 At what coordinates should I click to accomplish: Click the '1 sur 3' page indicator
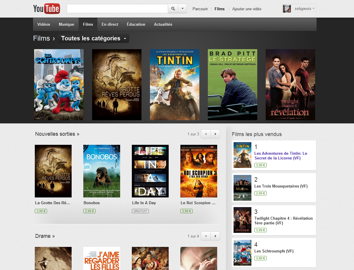(x=193, y=134)
